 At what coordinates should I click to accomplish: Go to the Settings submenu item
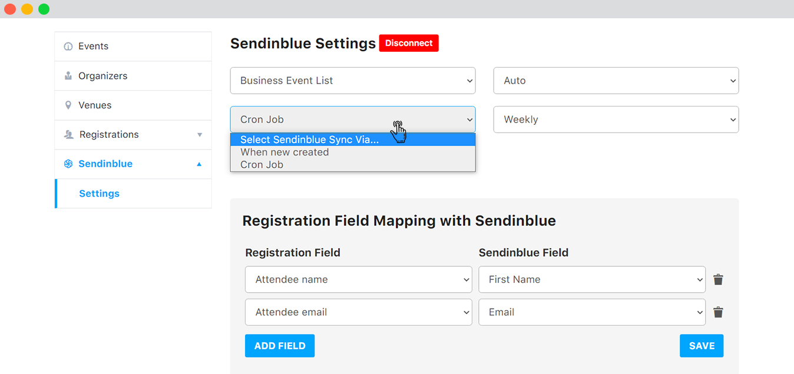[x=133, y=194]
